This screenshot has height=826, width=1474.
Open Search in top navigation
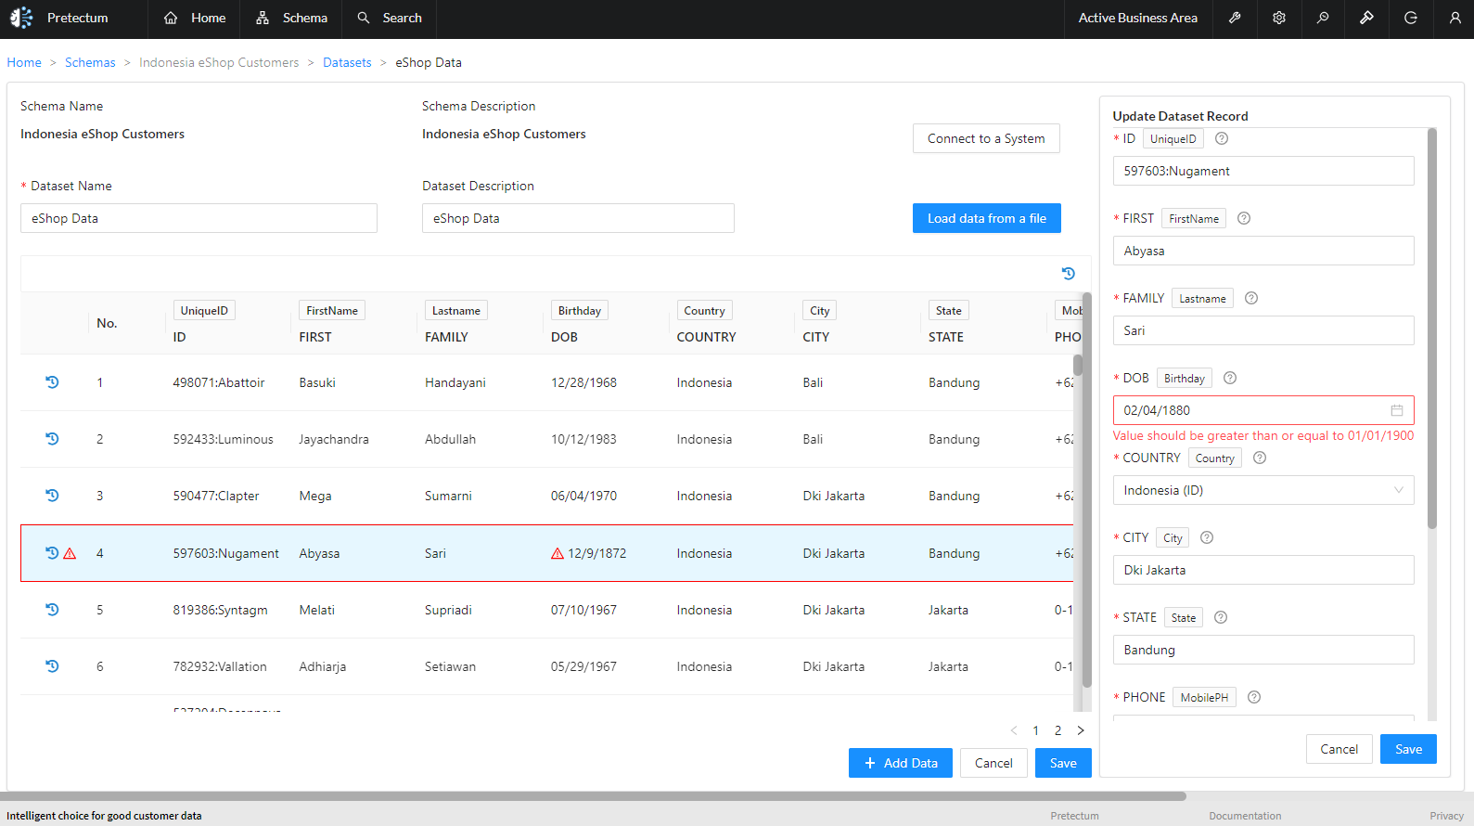pos(390,18)
